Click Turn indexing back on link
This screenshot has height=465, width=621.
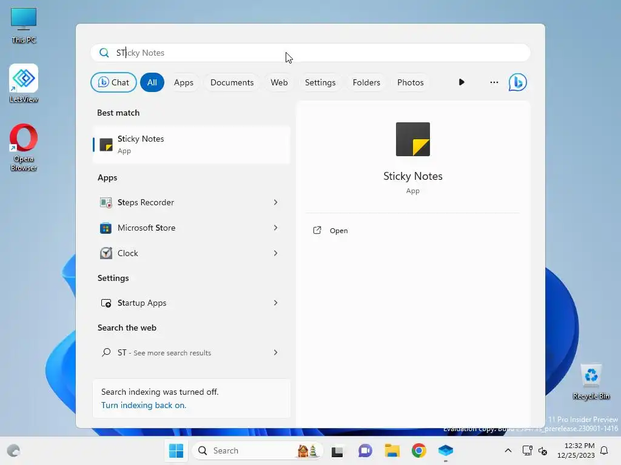[144, 405]
